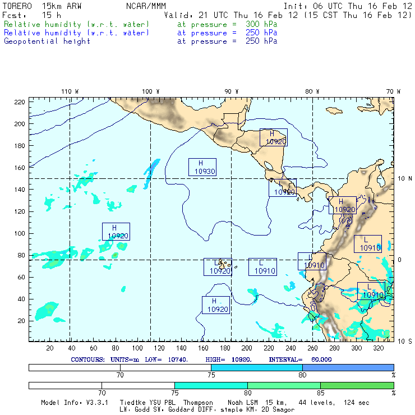The width and height of the screenshot is (415, 415).
Task: Click the 'NCAR/MMM' header text
Action: point(146,6)
